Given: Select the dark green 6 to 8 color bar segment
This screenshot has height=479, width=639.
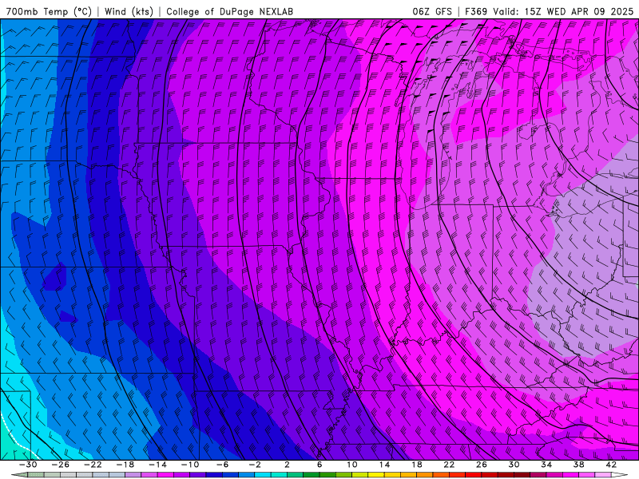Looking at the screenshot, I should pyautogui.click(x=327, y=475).
